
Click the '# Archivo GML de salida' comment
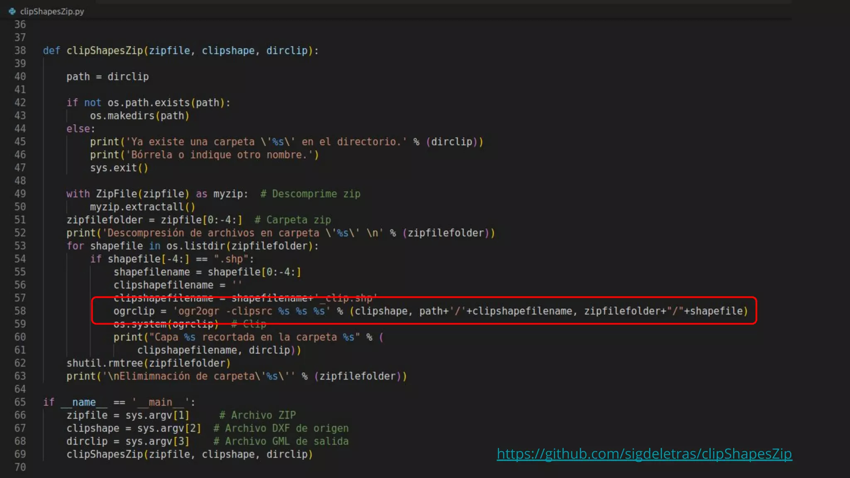[281, 441]
